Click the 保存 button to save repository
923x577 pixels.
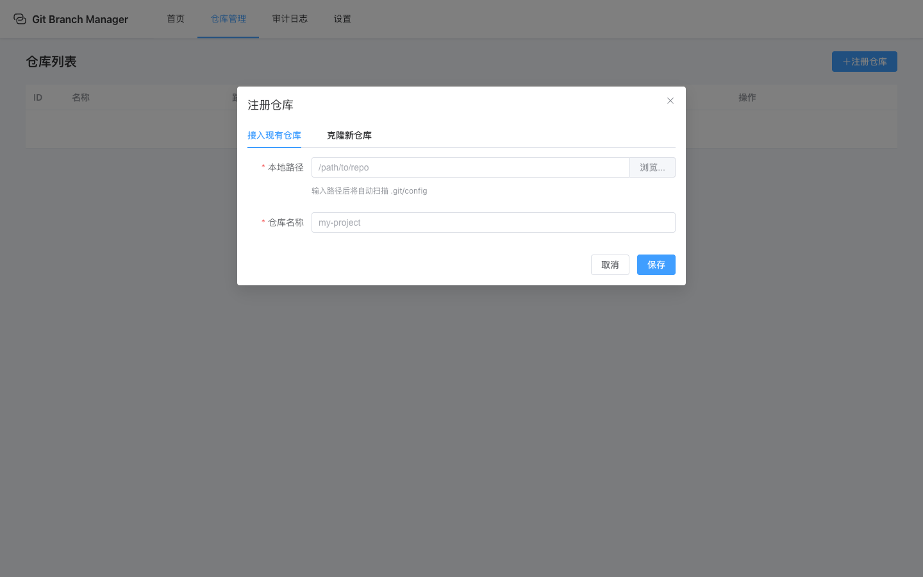pyautogui.click(x=656, y=264)
